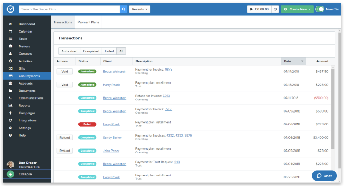This screenshot has width=344, height=186.
Task: Click the Clio checkmark logo
Action: (10, 9)
